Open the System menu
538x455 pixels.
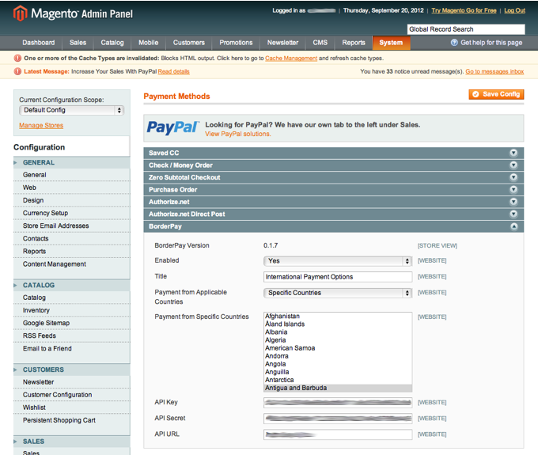click(x=391, y=43)
